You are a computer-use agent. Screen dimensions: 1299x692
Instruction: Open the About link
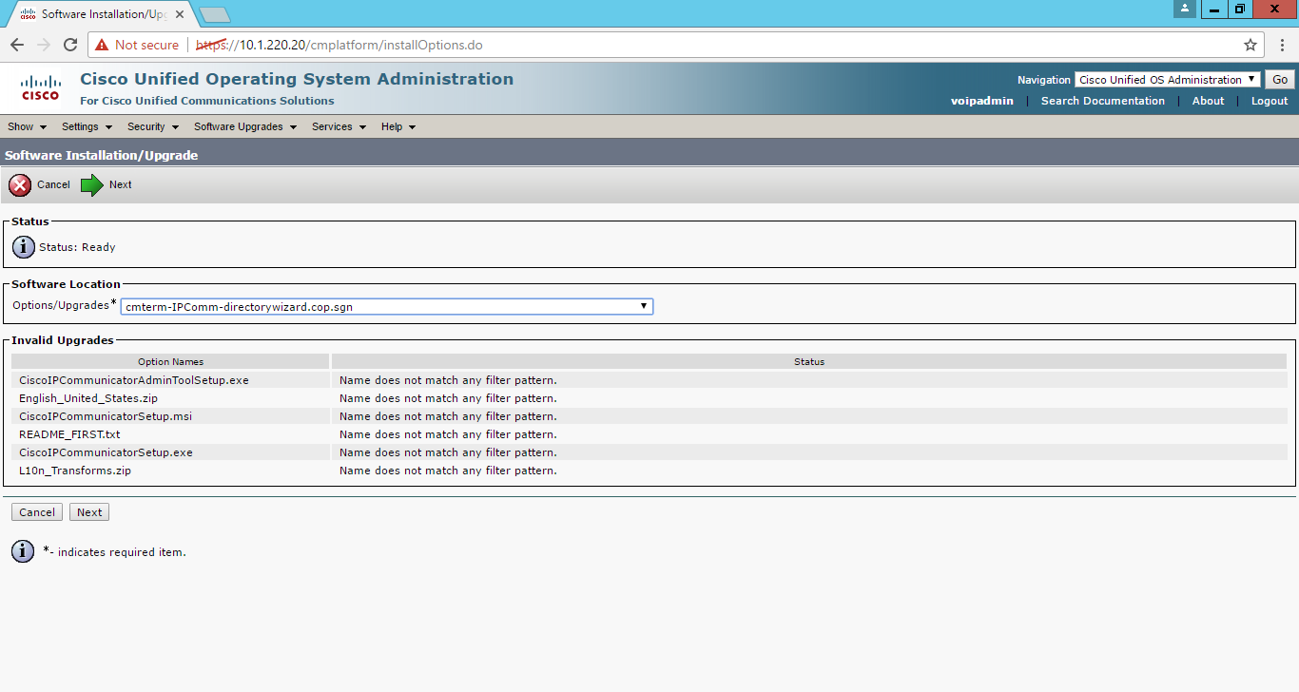(x=1208, y=101)
